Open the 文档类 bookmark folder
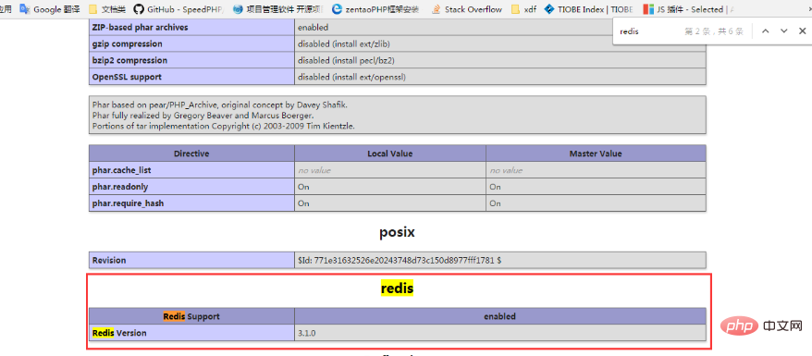 pyautogui.click(x=107, y=9)
